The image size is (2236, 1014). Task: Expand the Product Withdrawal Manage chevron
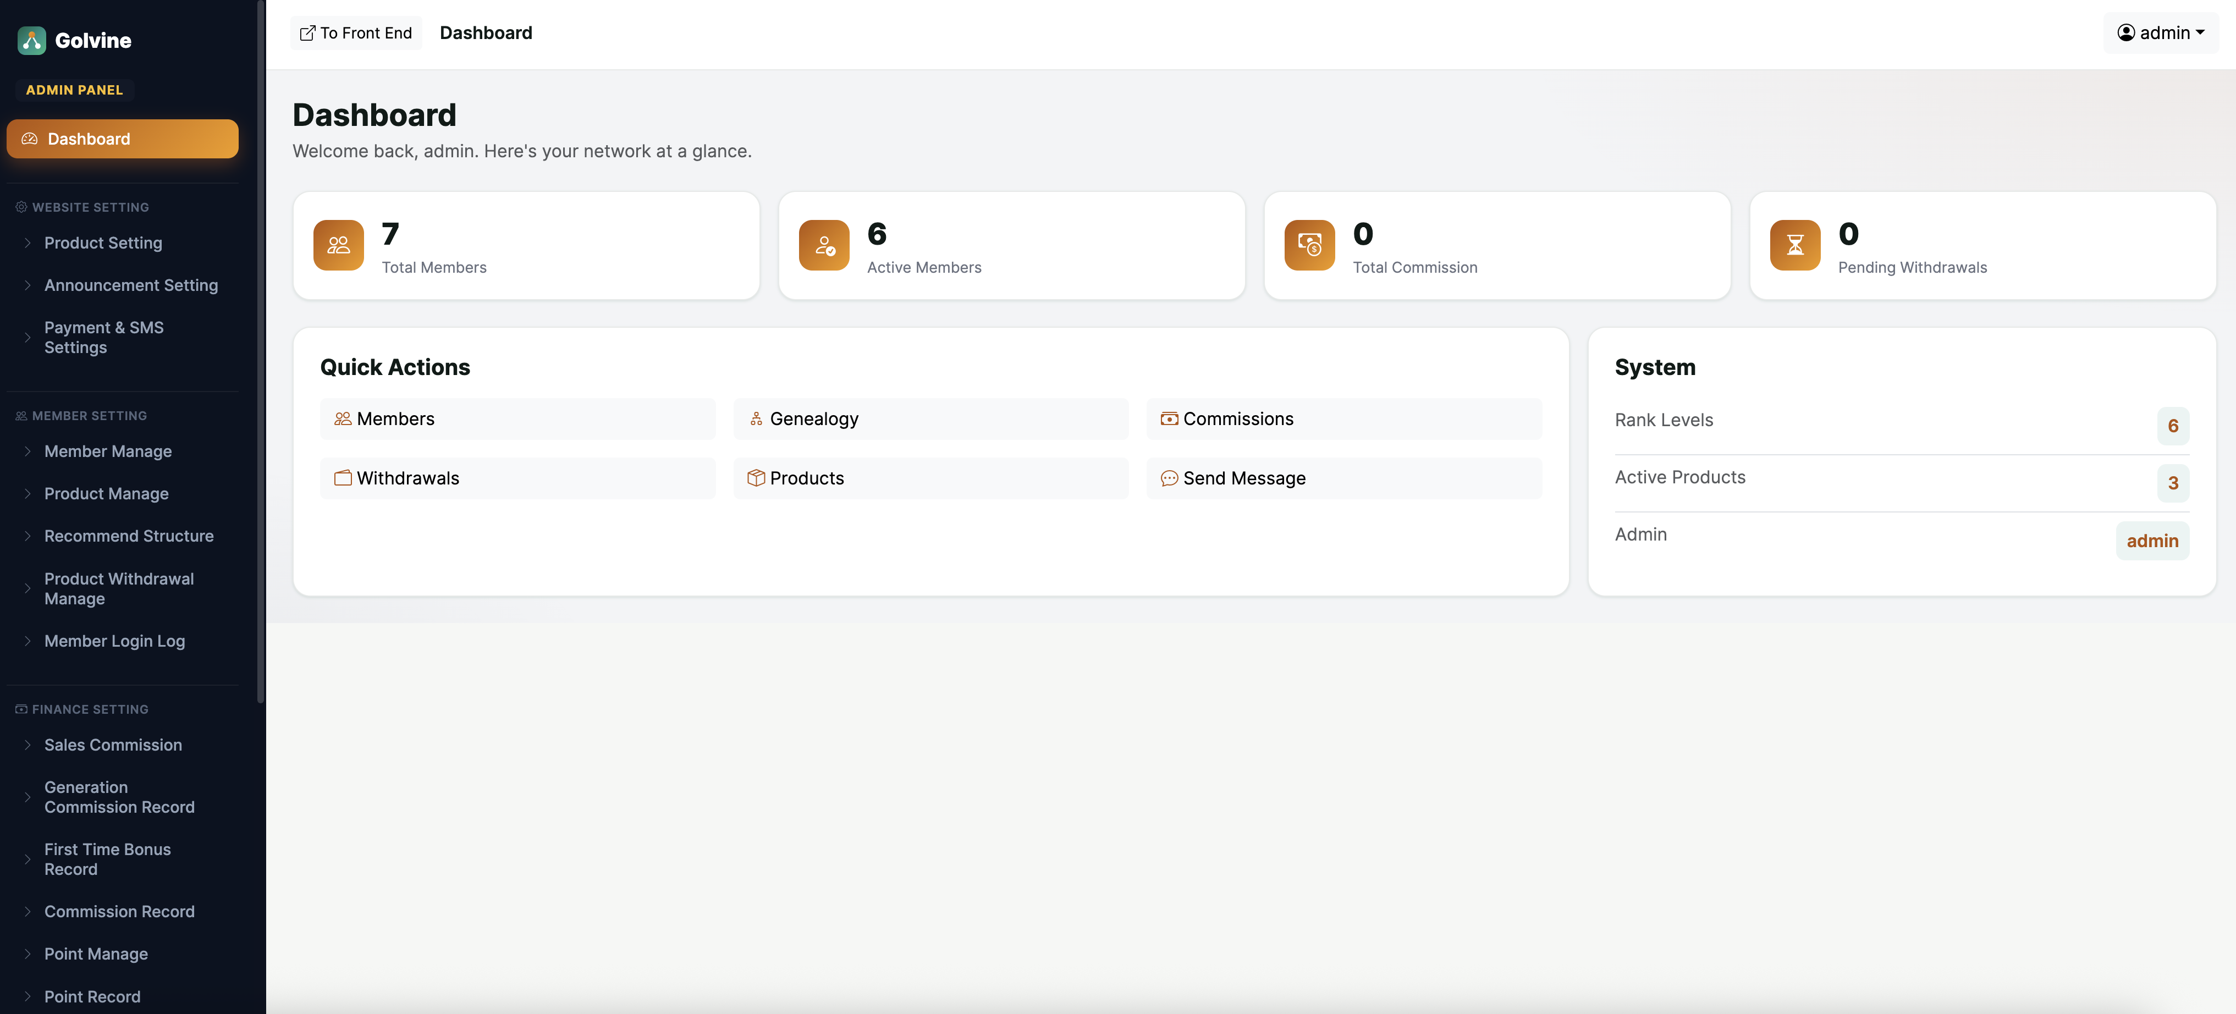point(28,588)
